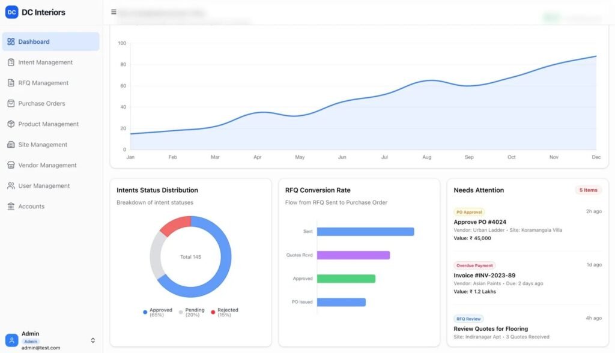Click the Vendor Management store icon
The height and width of the screenshot is (353, 615).
pos(11,165)
